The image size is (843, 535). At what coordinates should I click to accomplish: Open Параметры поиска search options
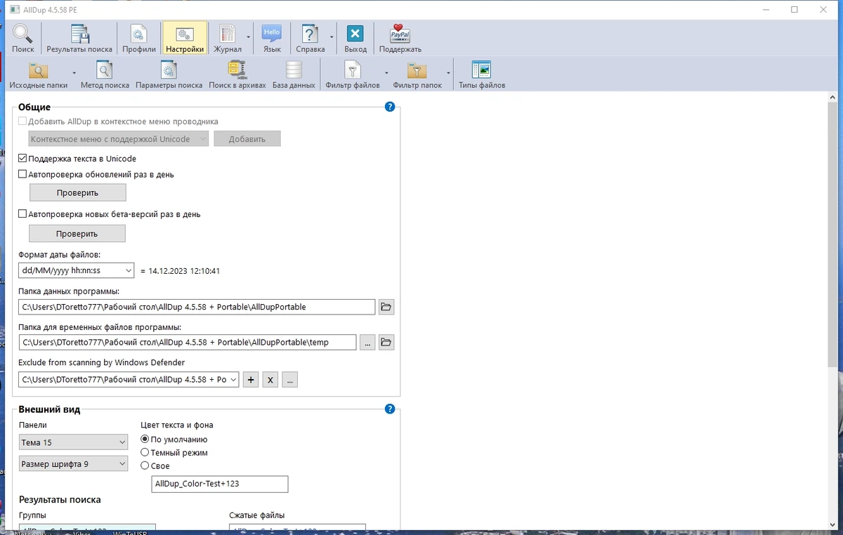click(169, 74)
